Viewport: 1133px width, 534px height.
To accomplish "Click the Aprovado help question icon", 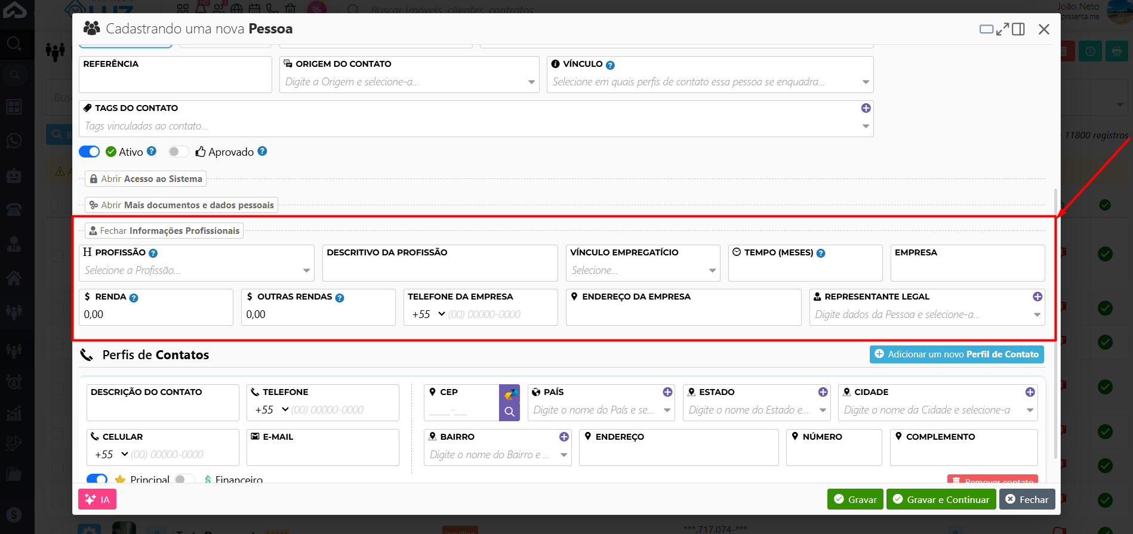I will 262,152.
